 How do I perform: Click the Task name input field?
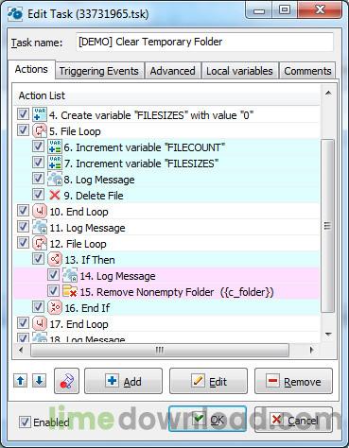(204, 42)
